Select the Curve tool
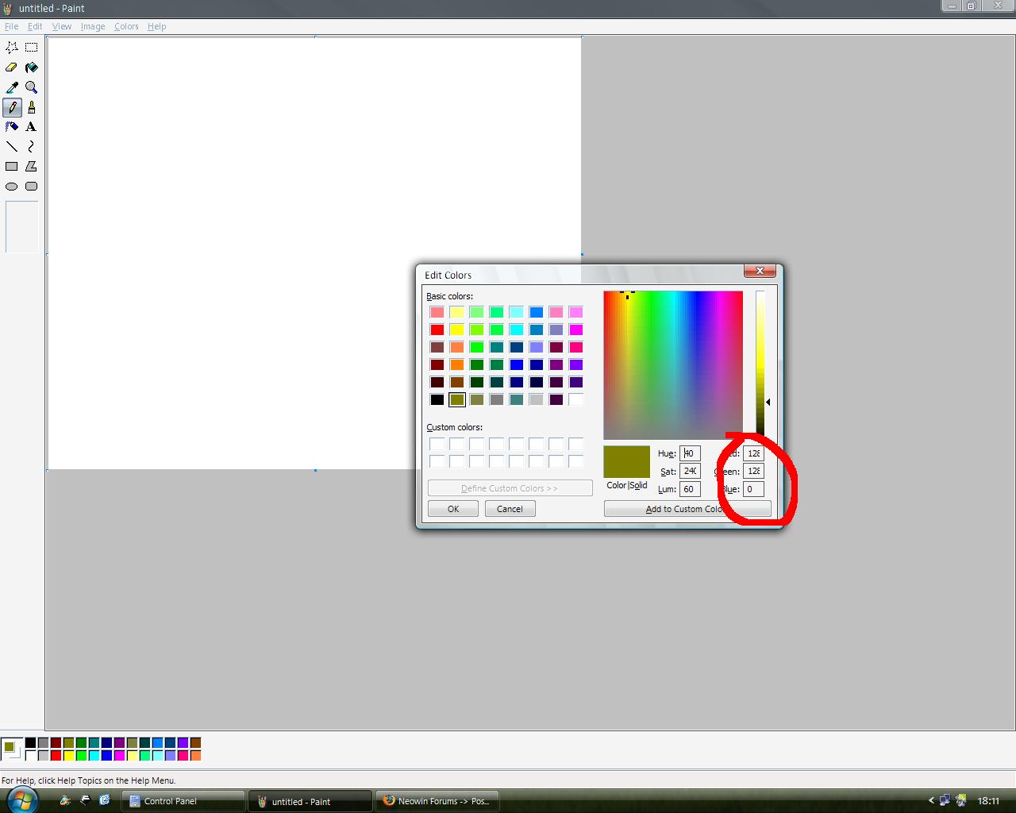The image size is (1016, 813). click(x=32, y=147)
